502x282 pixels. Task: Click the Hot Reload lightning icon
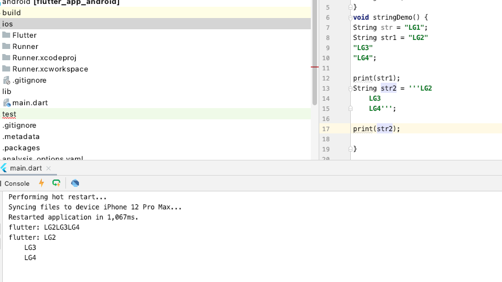click(41, 183)
